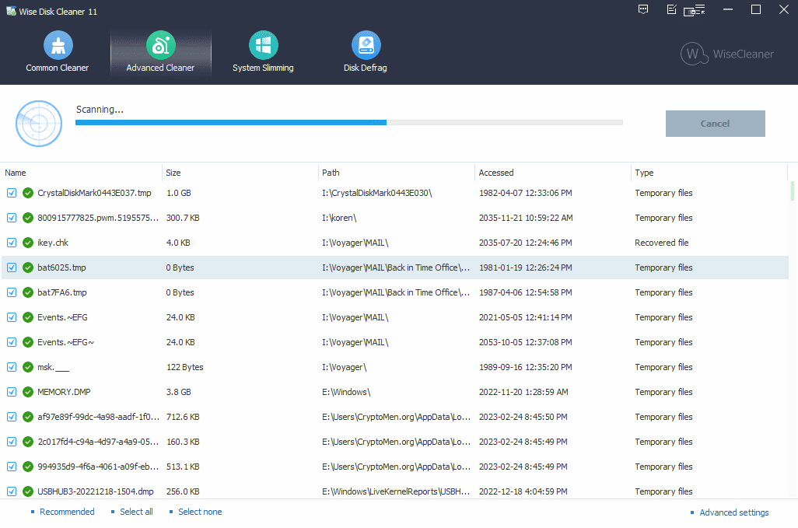
Task: Click the 2053-10-05 12:37:08 PM date cell
Action: point(525,342)
